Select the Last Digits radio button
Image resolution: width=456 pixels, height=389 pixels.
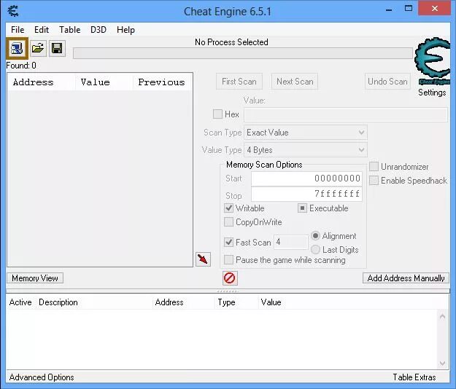[315, 250]
